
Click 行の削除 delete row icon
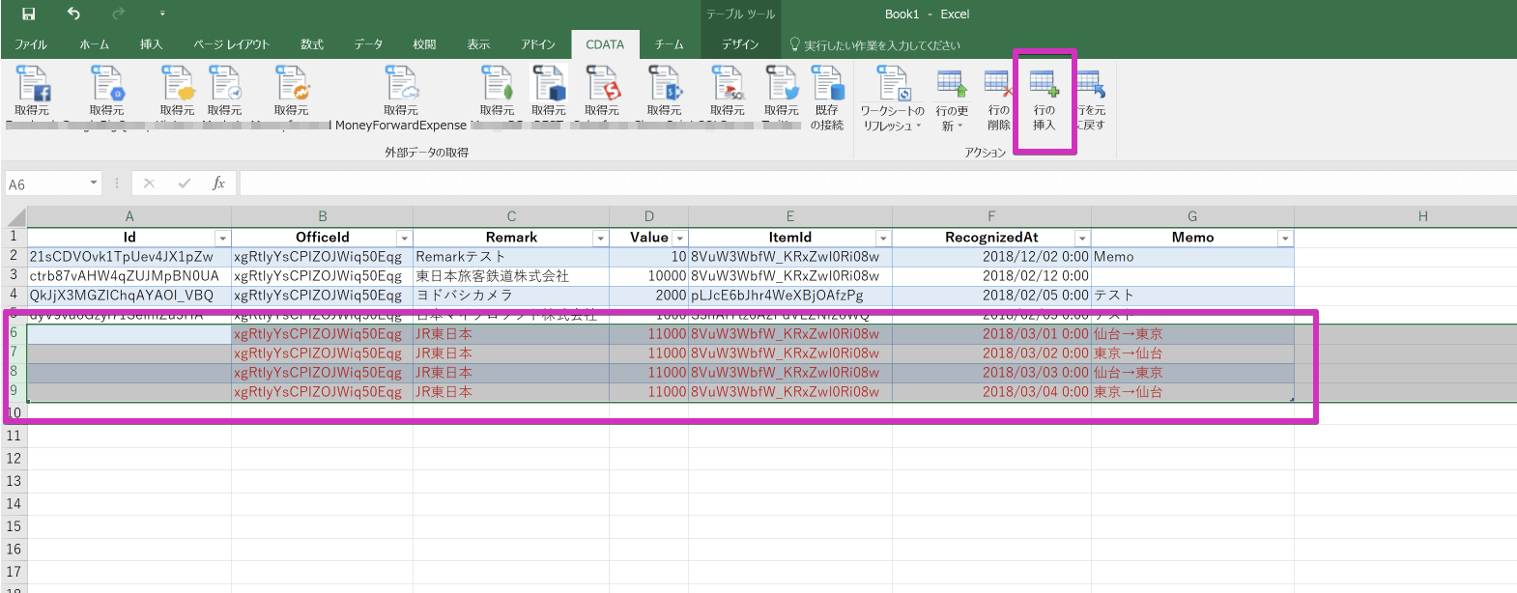(998, 85)
